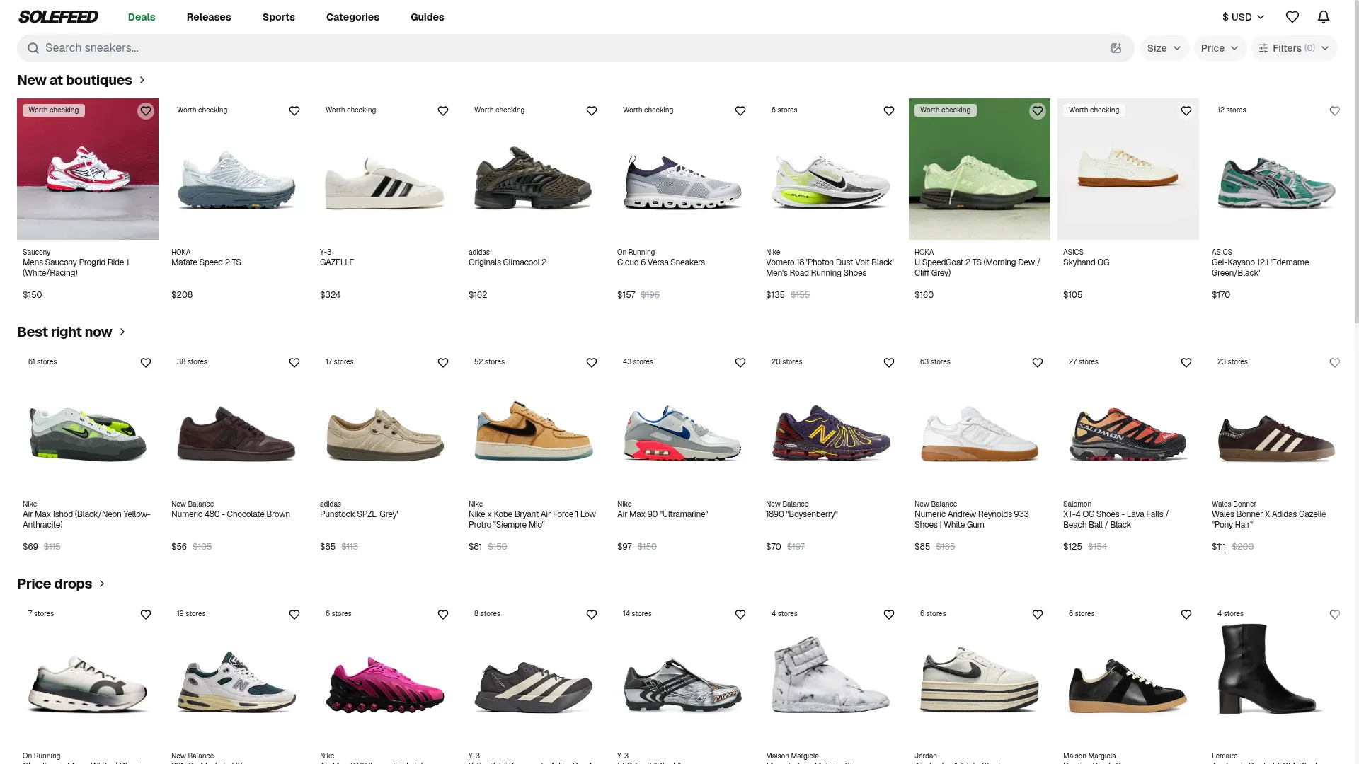1359x764 pixels.
Task: Heart the pink Nike Price drops sneaker
Action: [x=443, y=615]
